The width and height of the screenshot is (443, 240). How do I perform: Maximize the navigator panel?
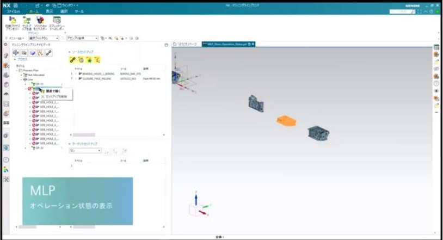click(x=167, y=45)
